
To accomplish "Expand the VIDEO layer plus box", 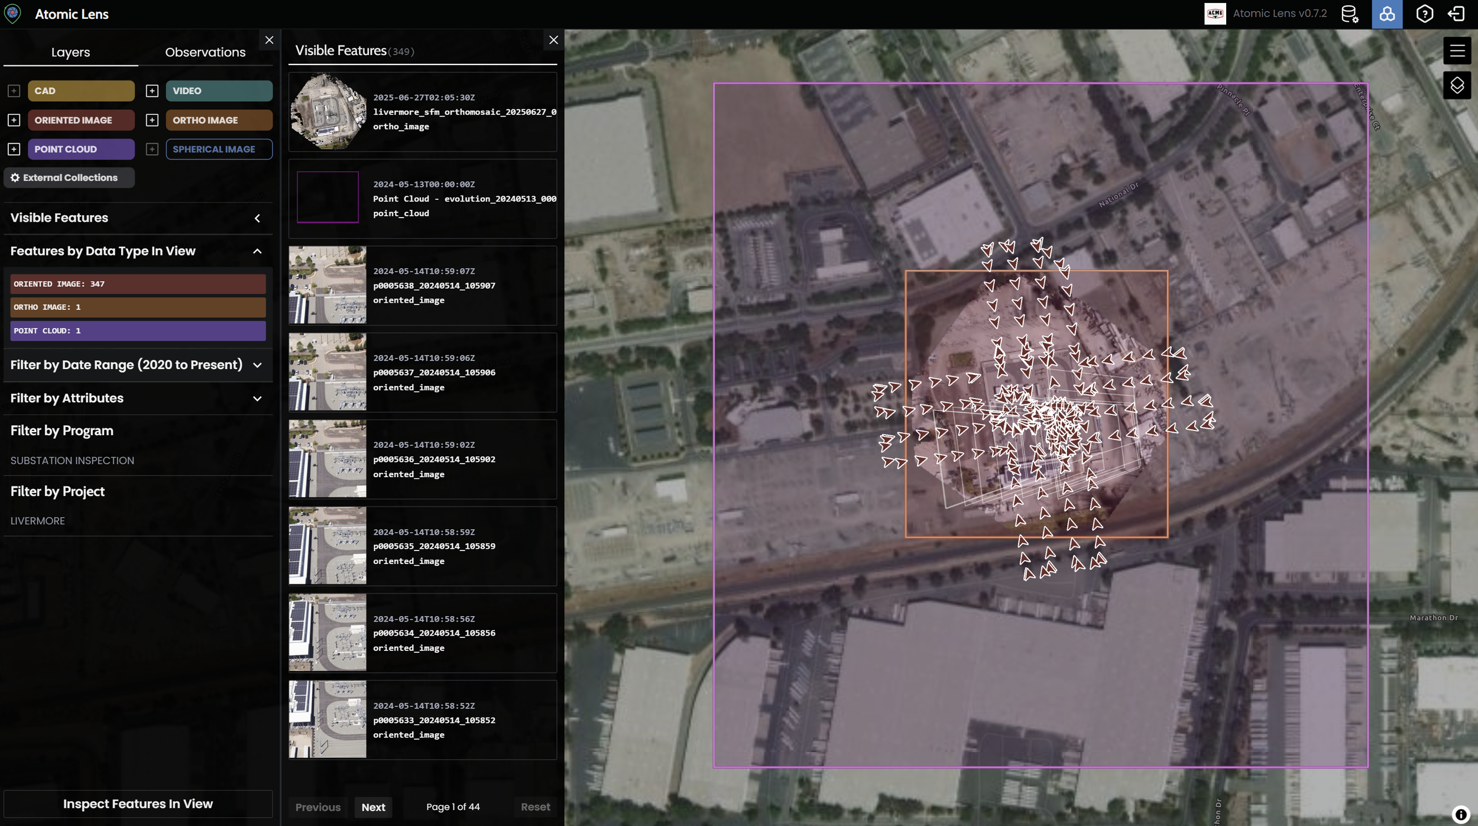I will click(x=152, y=91).
